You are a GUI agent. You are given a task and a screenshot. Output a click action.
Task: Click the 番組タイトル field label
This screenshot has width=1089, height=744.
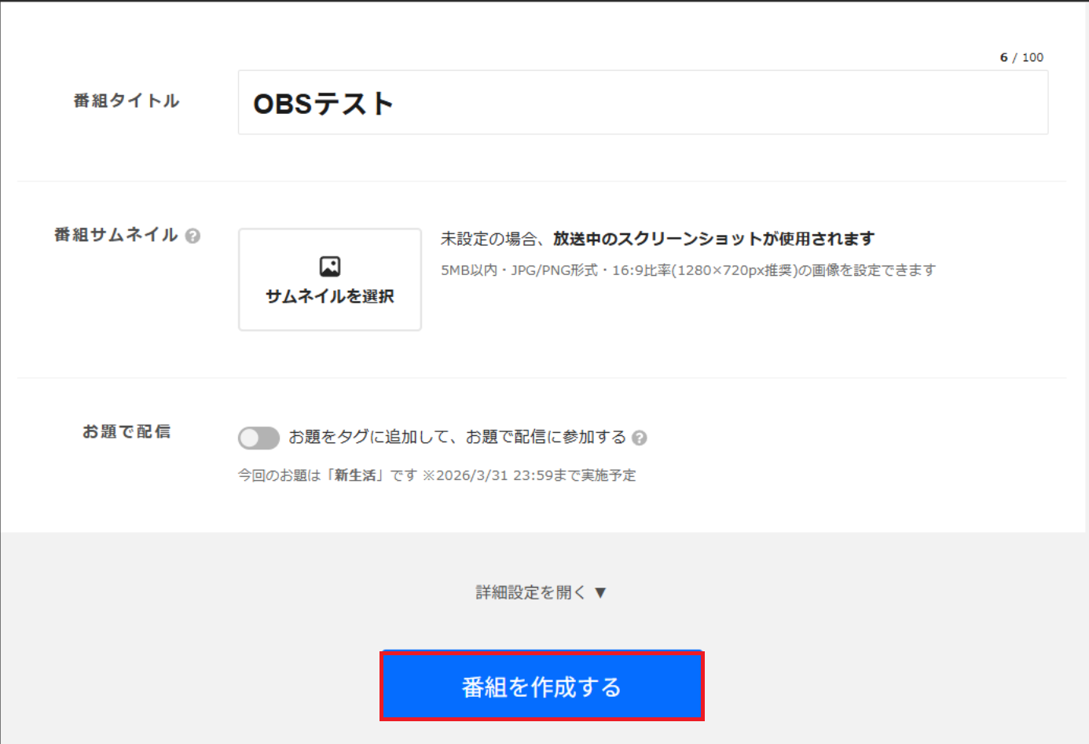[126, 101]
